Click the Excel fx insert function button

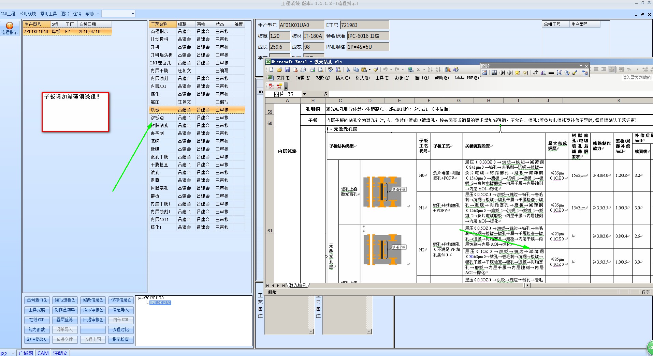(x=325, y=94)
